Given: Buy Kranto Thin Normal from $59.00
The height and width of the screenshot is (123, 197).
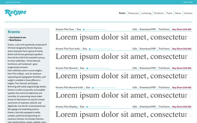Looking at the screenshot, I should tap(182, 68).
